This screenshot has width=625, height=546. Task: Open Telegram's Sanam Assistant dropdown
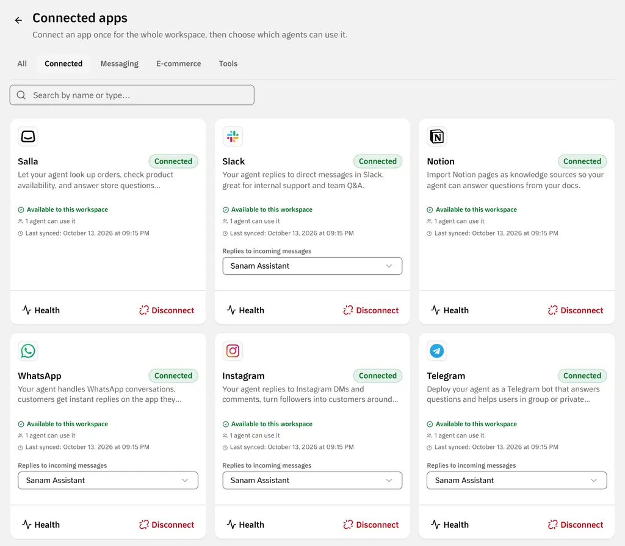516,480
